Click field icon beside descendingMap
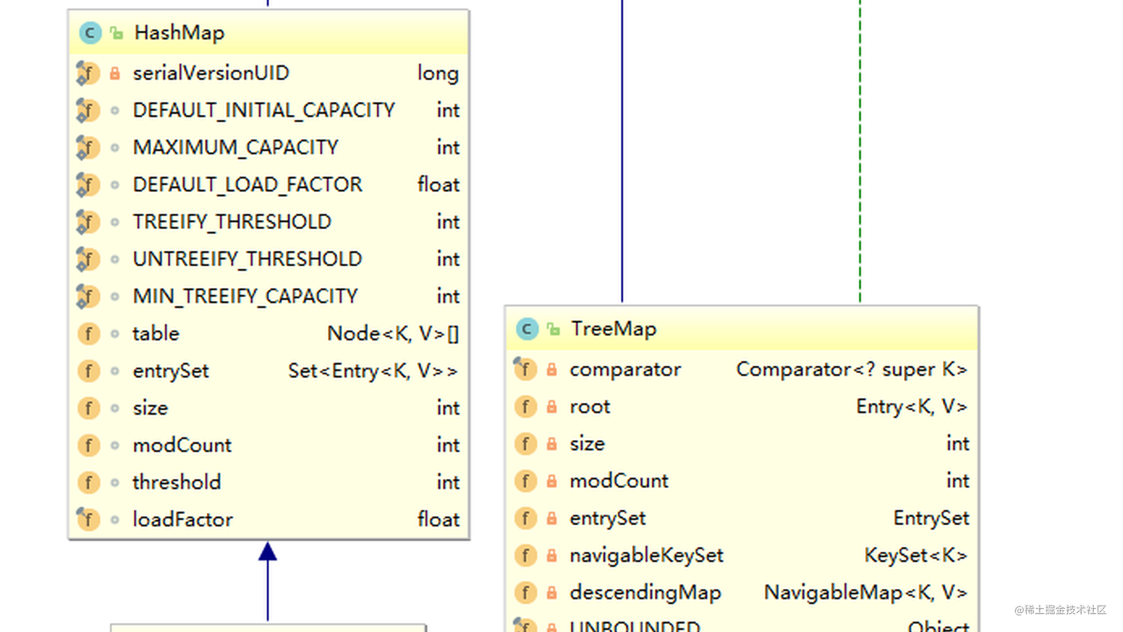 point(525,592)
